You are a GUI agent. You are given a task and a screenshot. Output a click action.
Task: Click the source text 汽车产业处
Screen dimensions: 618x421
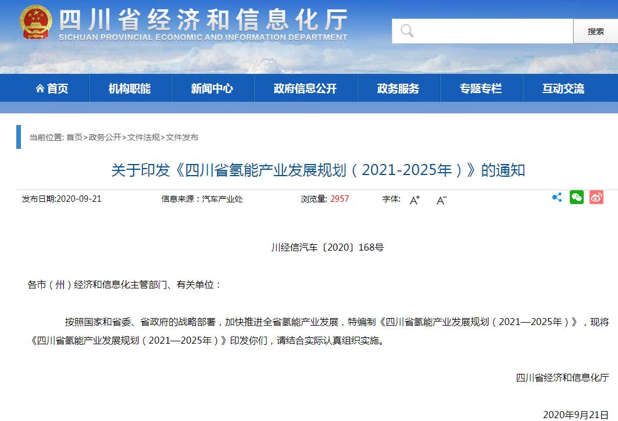(x=222, y=199)
